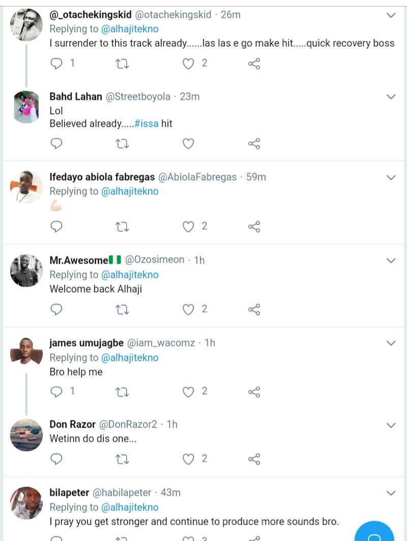The height and width of the screenshot is (541, 407).
Task: View Mr.Awesome's profile picture
Action: [26, 271]
